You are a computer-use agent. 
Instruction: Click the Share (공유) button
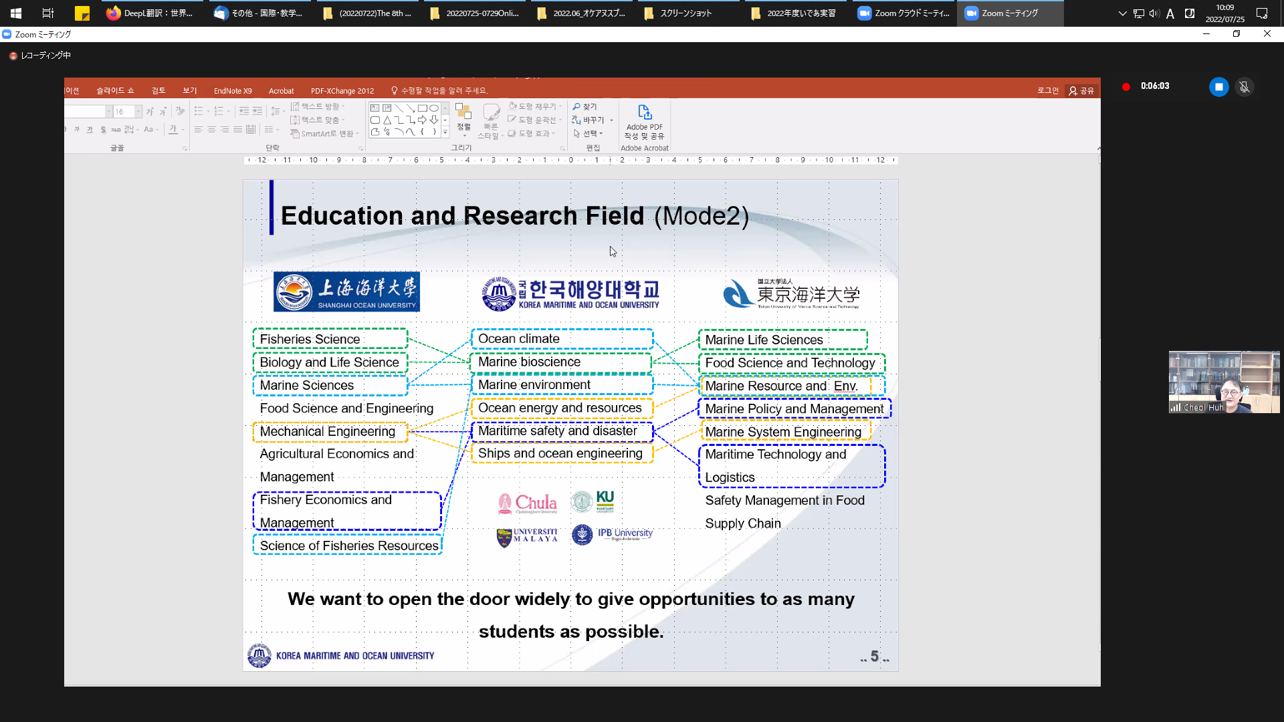1081,91
